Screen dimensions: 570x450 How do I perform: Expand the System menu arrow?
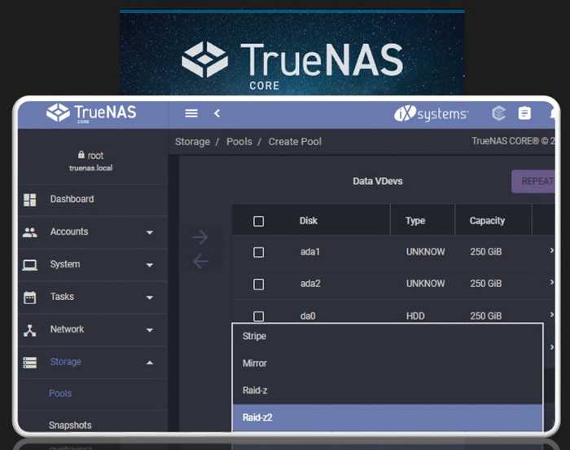click(149, 265)
